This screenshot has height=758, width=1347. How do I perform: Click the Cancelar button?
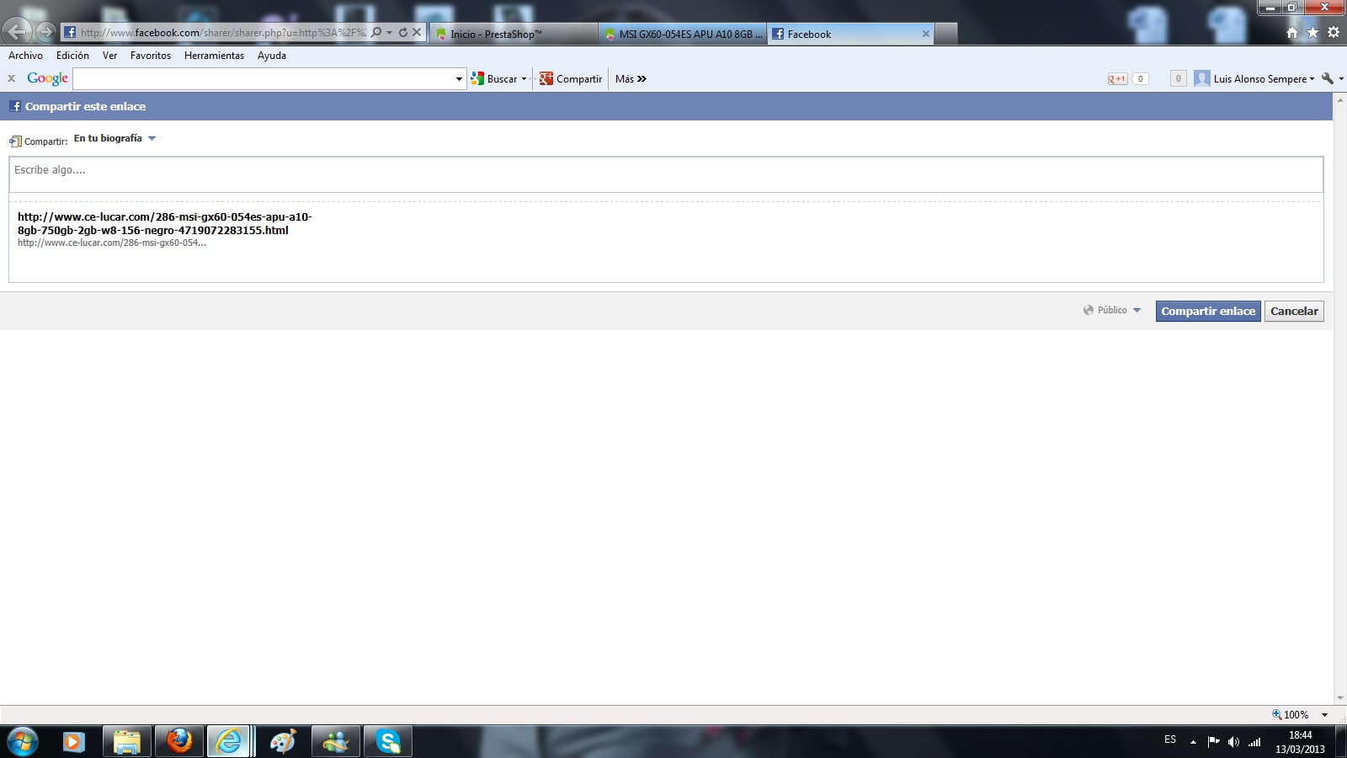[x=1294, y=311]
